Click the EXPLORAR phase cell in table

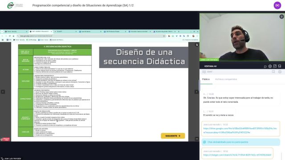point(25,81)
